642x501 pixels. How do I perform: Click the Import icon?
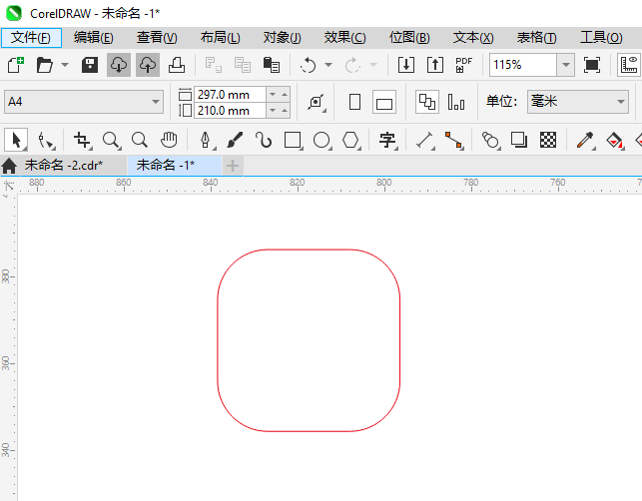(x=406, y=65)
